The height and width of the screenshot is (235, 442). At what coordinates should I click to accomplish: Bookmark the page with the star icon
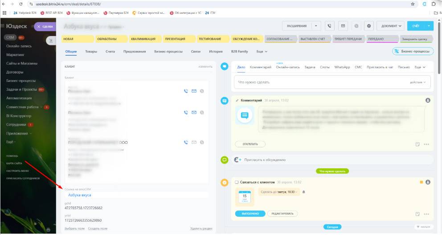point(413,4)
